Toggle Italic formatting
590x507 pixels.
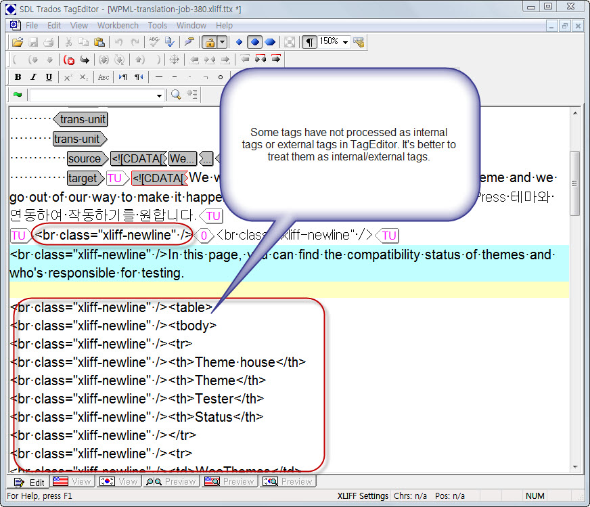click(x=33, y=77)
